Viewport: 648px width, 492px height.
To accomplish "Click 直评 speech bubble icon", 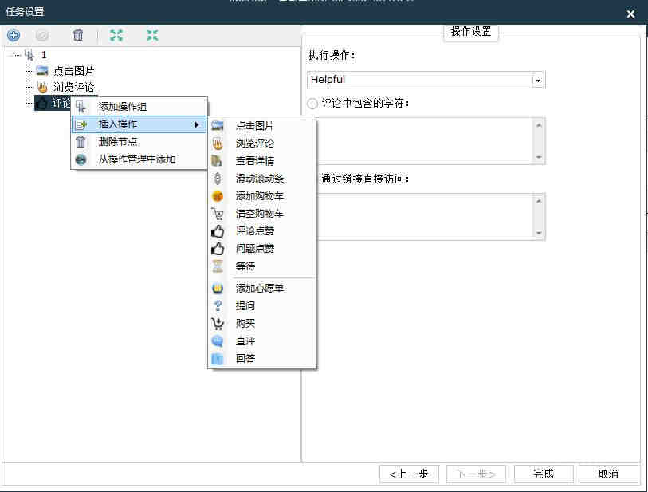I will point(218,341).
